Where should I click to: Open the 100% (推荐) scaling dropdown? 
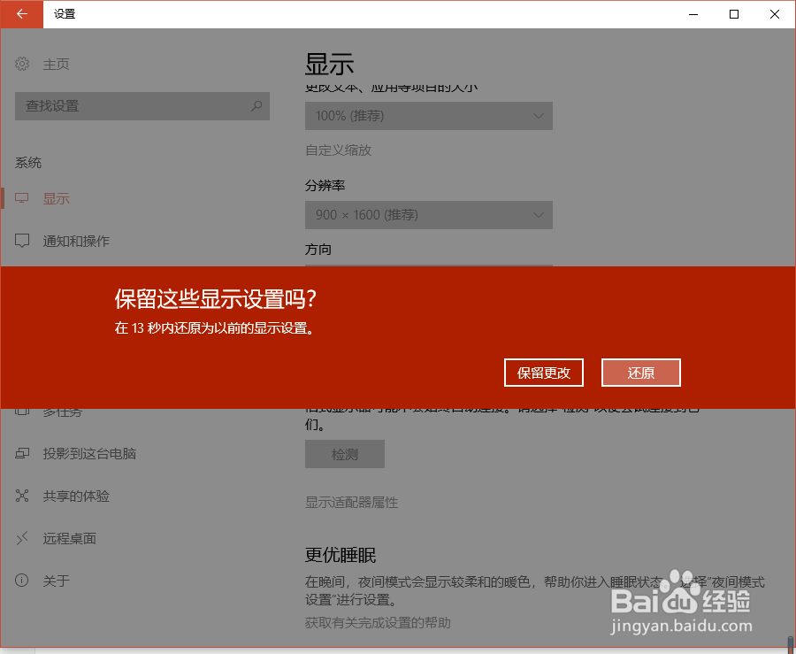click(429, 116)
